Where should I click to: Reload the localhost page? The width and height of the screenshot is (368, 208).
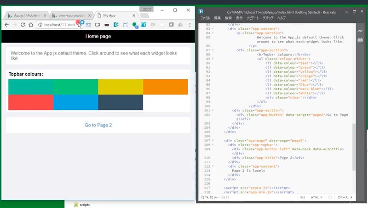click(x=23, y=25)
